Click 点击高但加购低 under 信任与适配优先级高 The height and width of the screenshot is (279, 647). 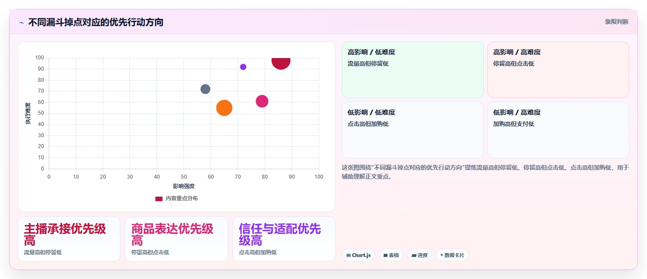tap(258, 252)
